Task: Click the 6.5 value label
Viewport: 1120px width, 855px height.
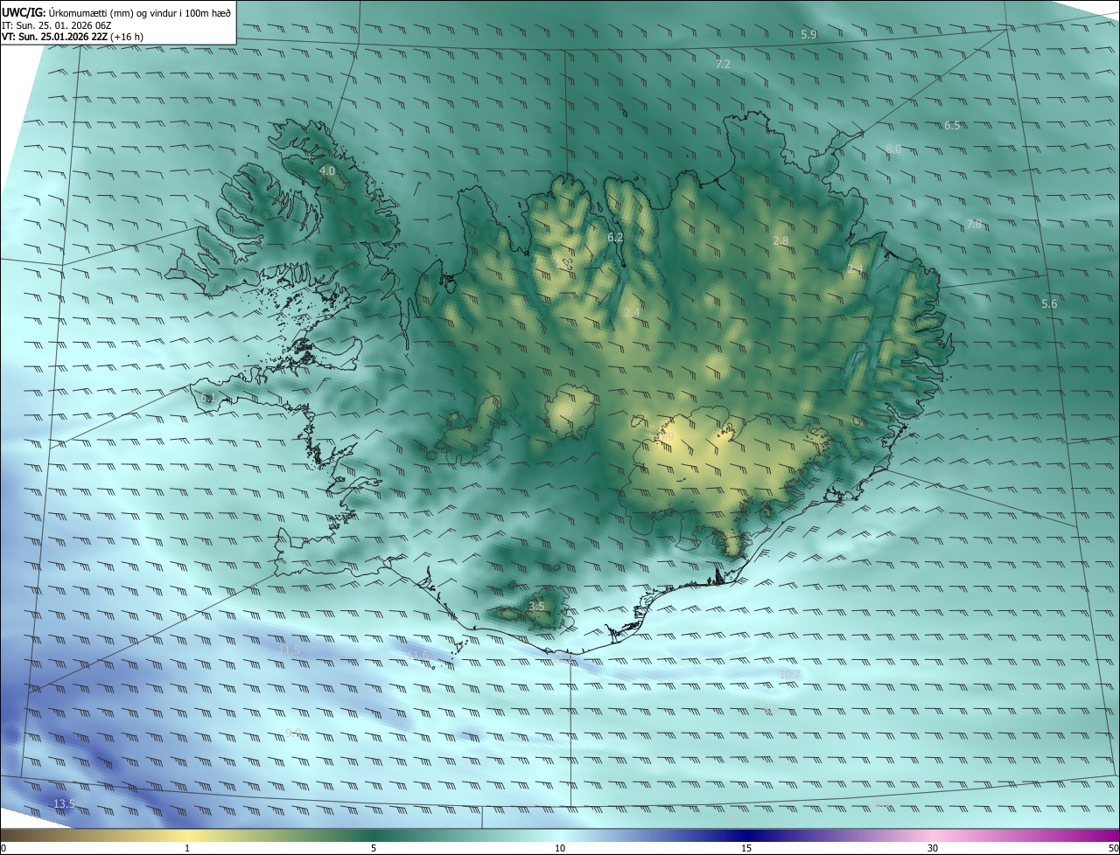Action: coord(952,125)
